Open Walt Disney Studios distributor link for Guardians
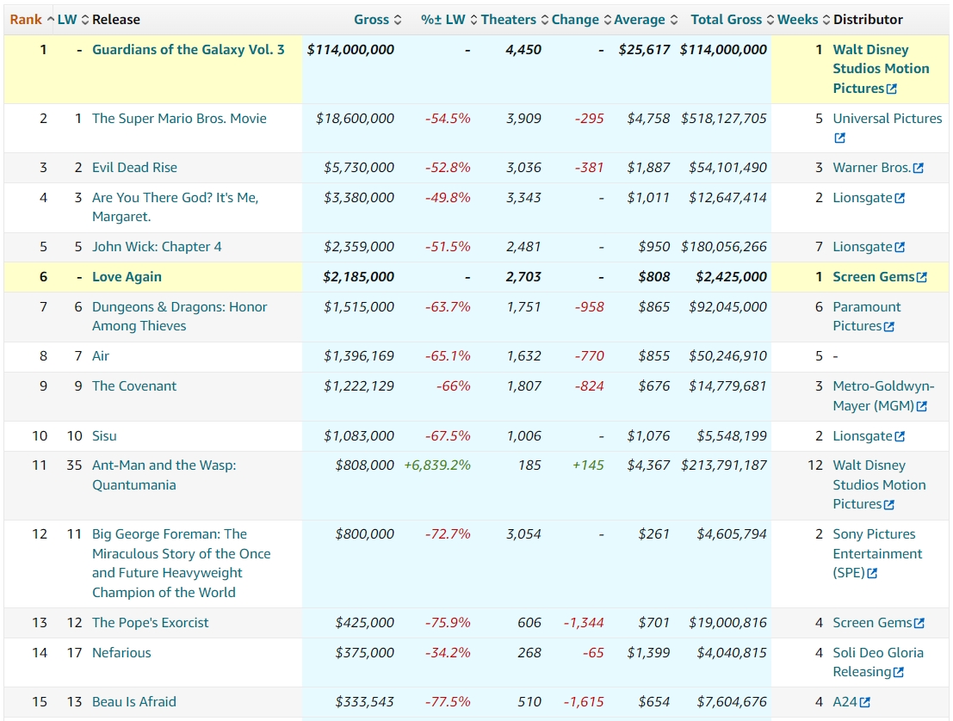953x721 pixels. (x=881, y=69)
